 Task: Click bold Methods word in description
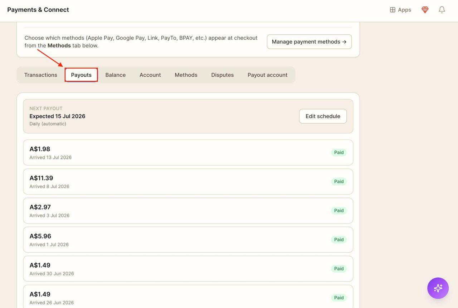click(59, 46)
